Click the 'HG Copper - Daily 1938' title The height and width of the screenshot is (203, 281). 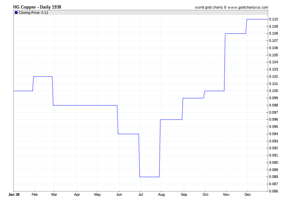pos(37,7)
